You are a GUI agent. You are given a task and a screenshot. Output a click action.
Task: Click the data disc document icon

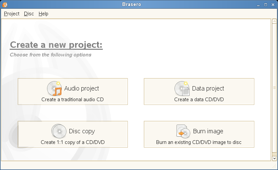182,89
